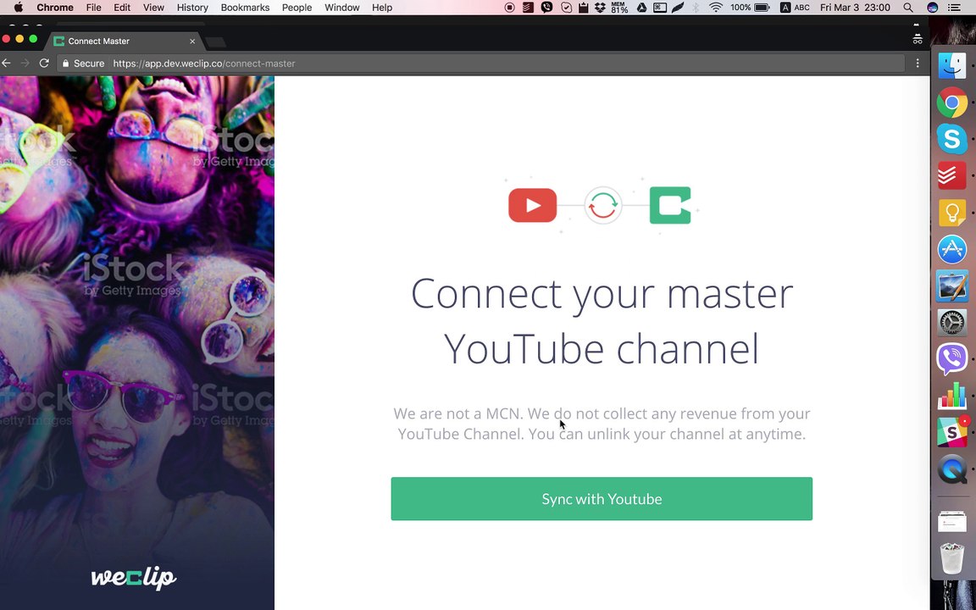The height and width of the screenshot is (610, 976).
Task: Open the Dropbox menu bar icon
Action: [x=600, y=8]
